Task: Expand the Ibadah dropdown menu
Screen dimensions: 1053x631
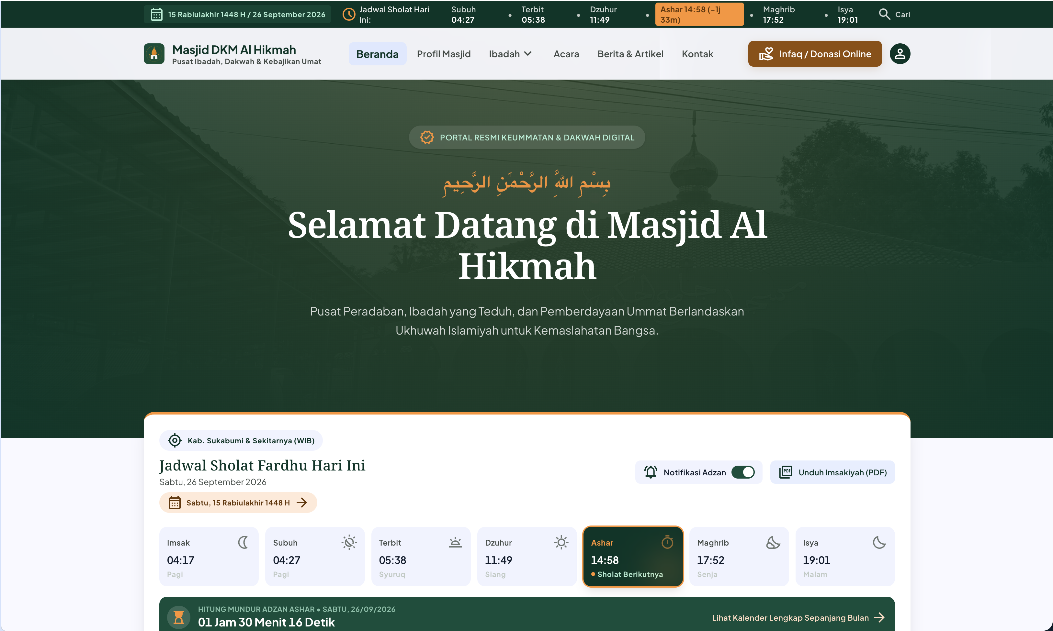Action: [511, 54]
